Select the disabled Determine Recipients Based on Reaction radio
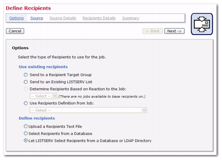 (x=26, y=89)
